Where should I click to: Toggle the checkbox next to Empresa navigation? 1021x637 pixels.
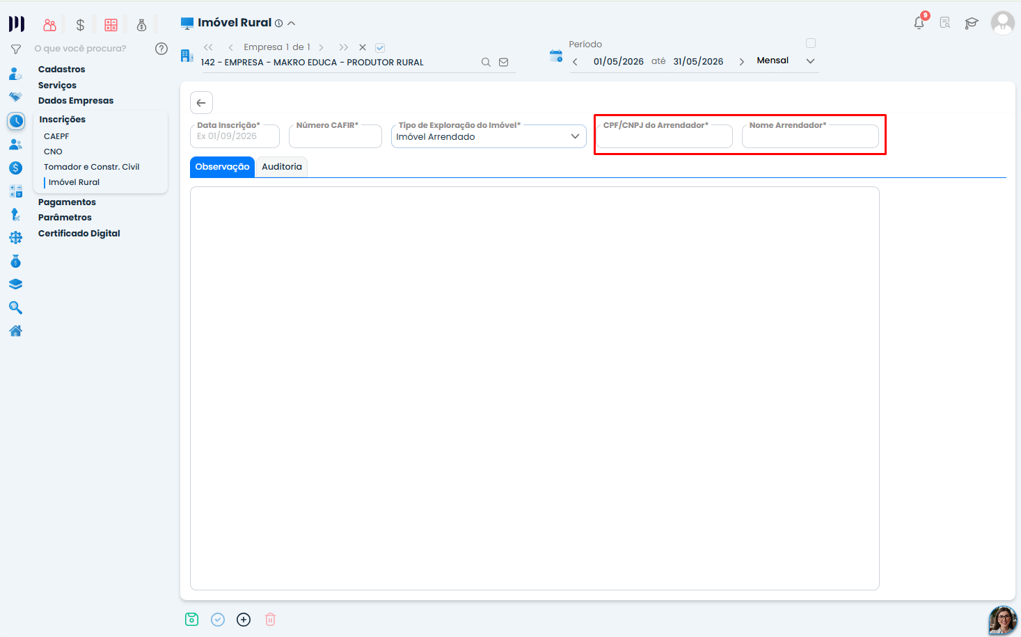[380, 48]
